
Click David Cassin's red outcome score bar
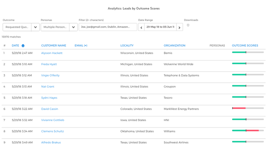tap(239, 108)
